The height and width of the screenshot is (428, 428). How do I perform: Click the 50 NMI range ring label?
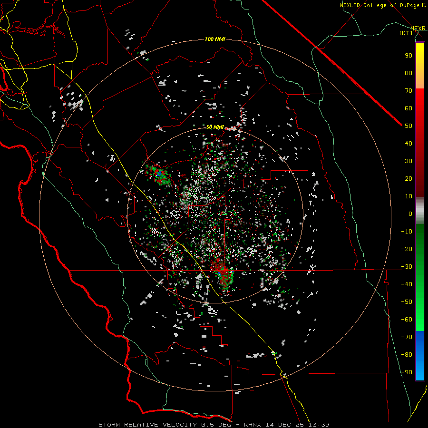pyautogui.click(x=215, y=127)
